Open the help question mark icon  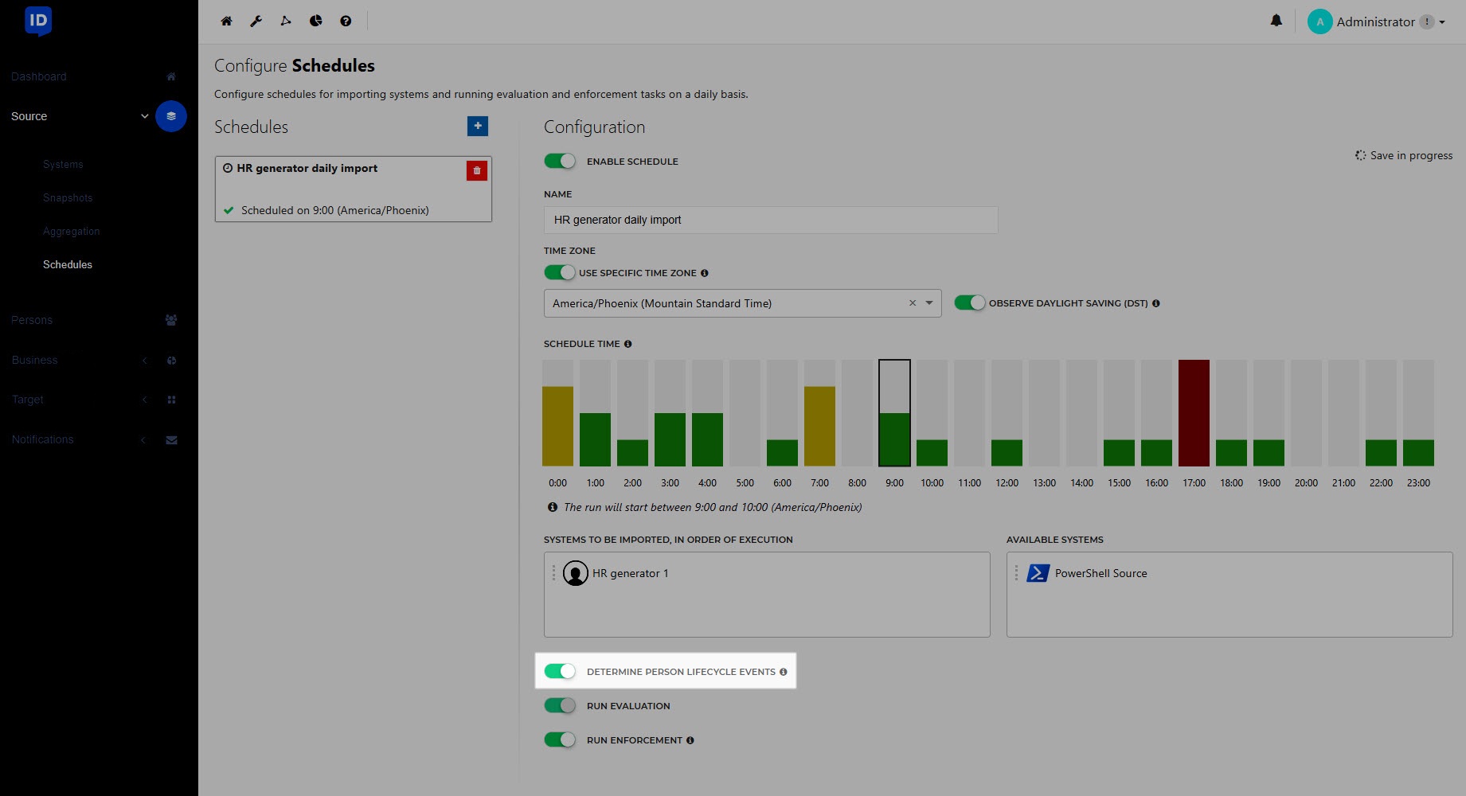[x=346, y=21]
